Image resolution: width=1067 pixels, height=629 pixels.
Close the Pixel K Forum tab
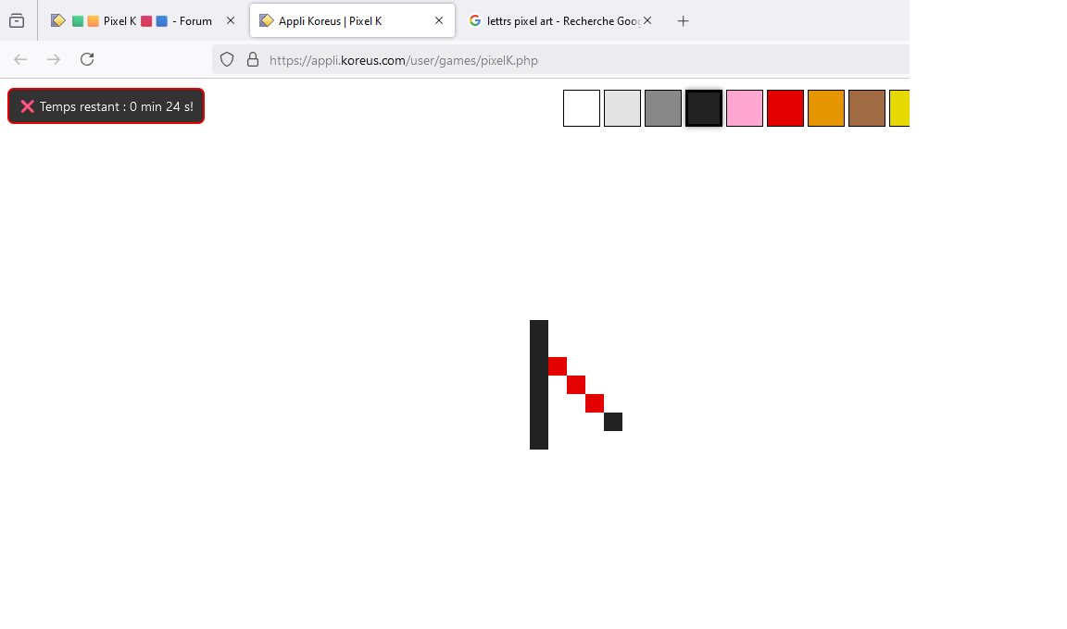click(231, 20)
